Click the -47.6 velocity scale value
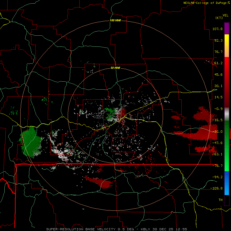Viewport: 231px width, 231px height. point(217,143)
